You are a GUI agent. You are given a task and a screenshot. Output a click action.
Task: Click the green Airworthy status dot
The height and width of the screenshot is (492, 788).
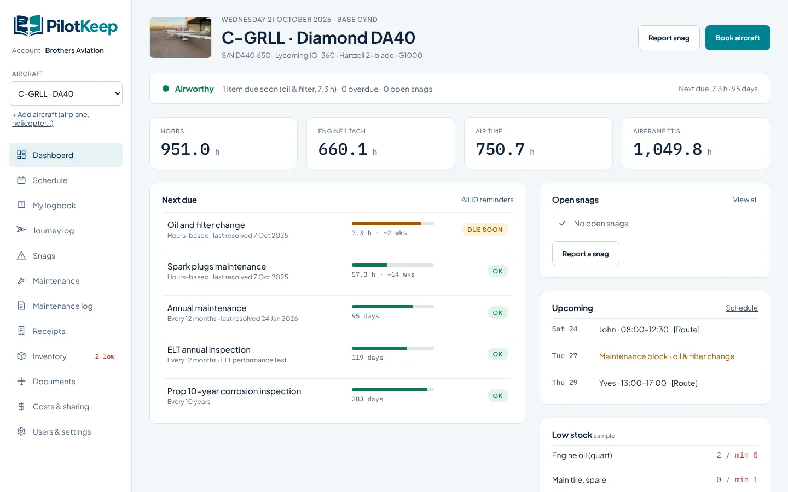coord(166,89)
